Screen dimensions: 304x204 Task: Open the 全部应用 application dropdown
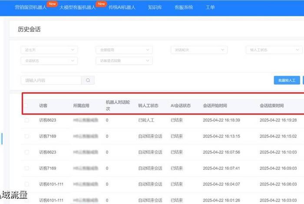[x=124, y=50]
